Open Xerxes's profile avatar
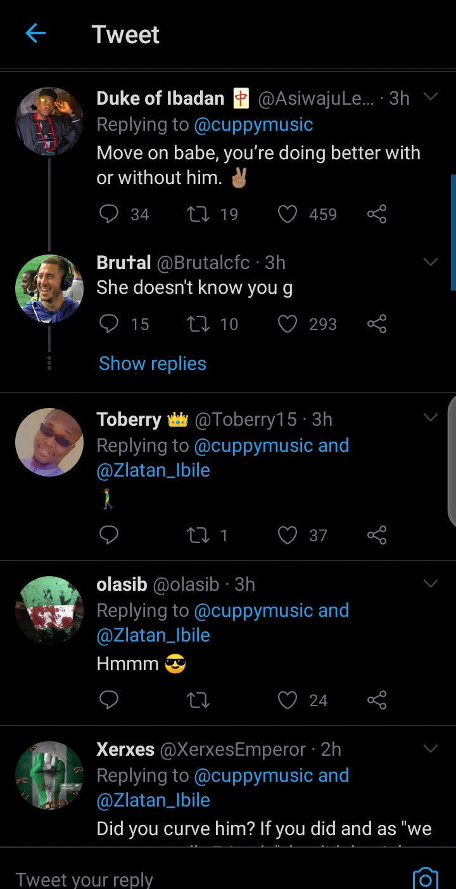Screen dimensions: 456x889 tap(49, 775)
